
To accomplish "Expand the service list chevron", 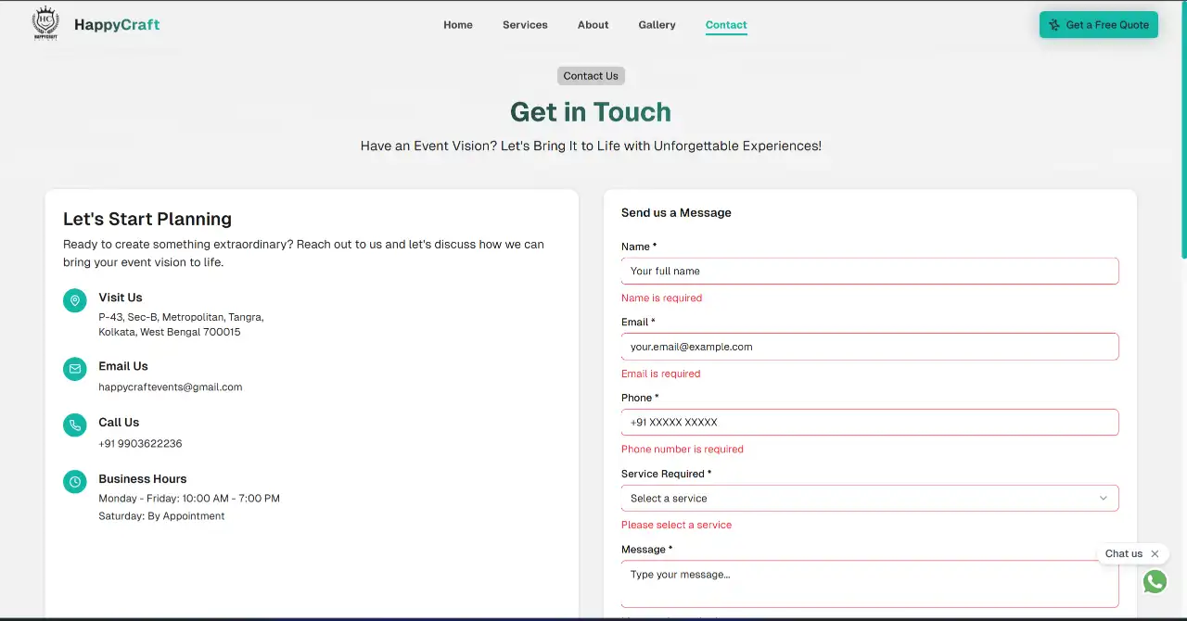I will [1104, 498].
